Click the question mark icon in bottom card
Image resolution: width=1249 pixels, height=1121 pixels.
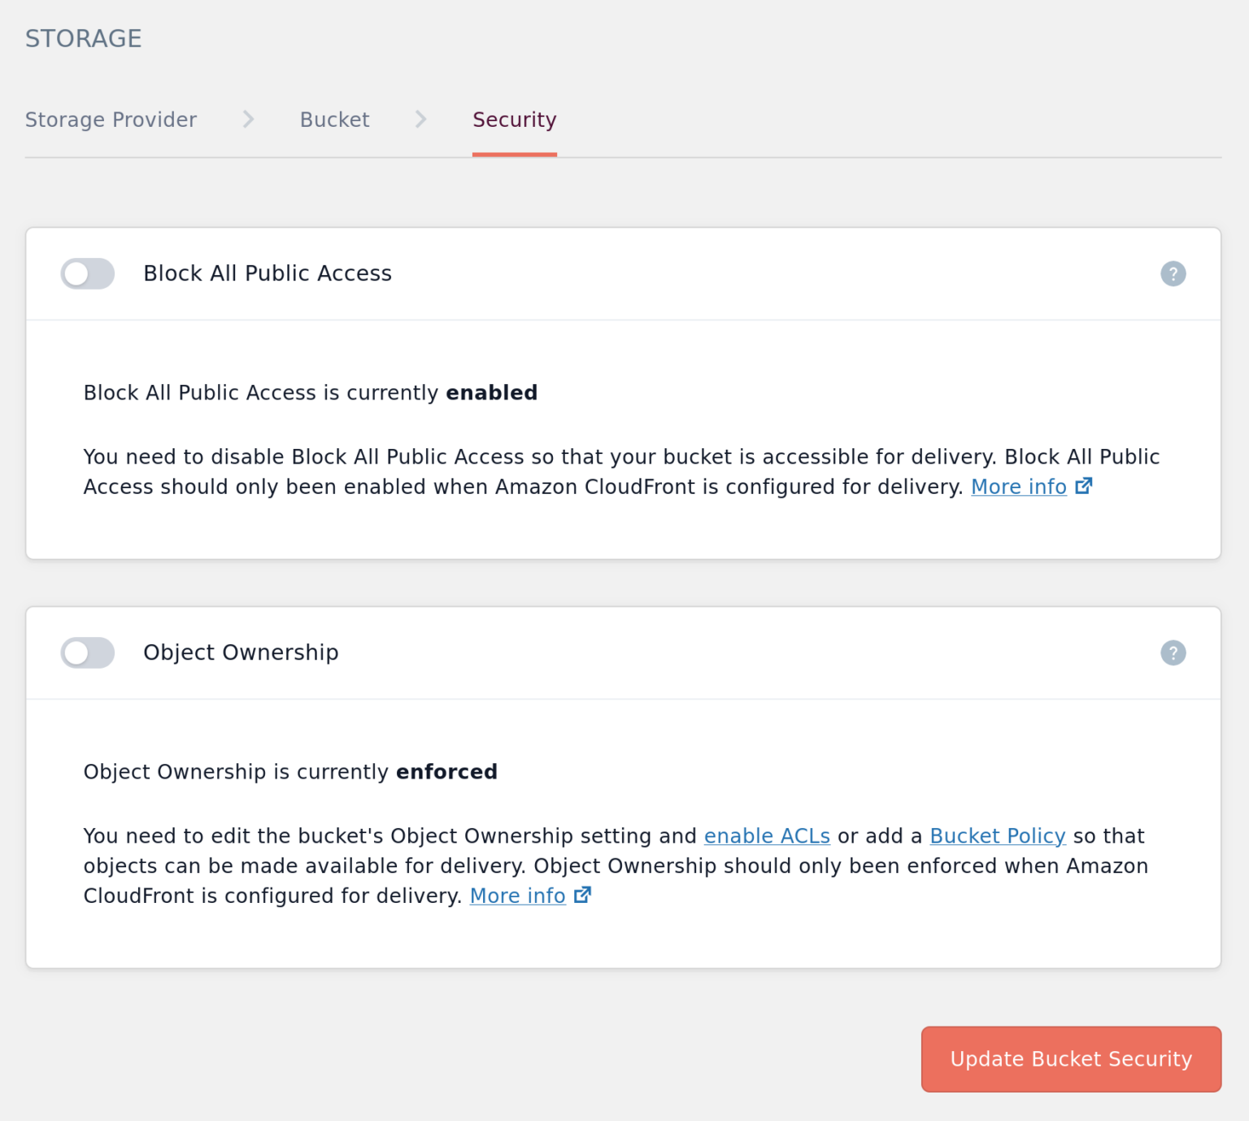pyautogui.click(x=1173, y=652)
